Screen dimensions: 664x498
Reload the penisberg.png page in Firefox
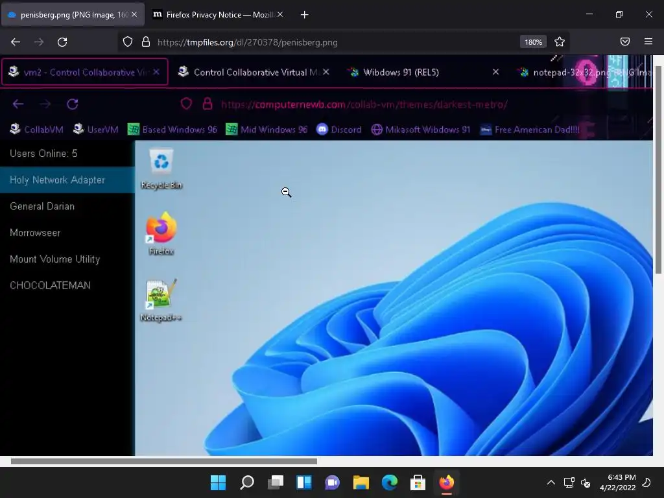click(62, 42)
